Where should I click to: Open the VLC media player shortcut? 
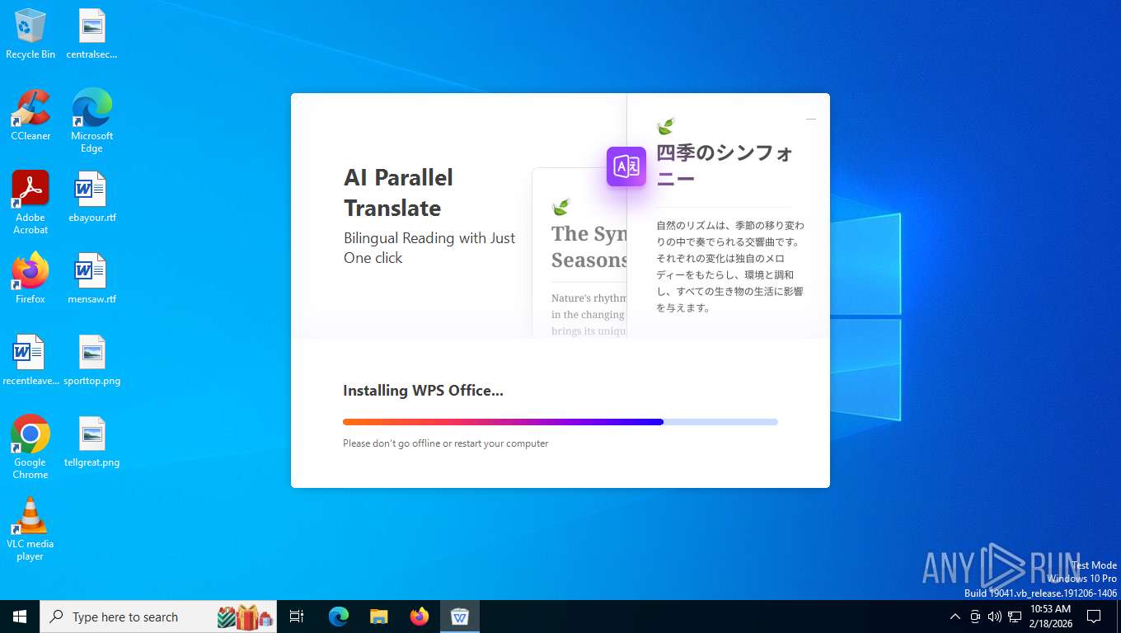coord(30,528)
